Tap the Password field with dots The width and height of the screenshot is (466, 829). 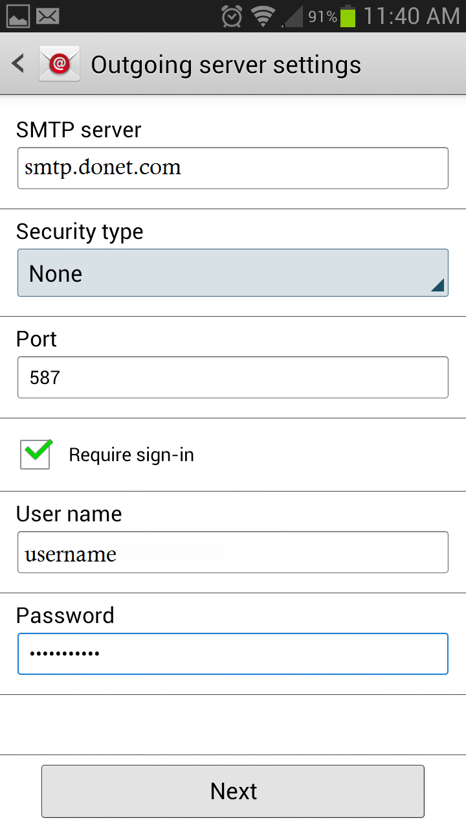[233, 653]
